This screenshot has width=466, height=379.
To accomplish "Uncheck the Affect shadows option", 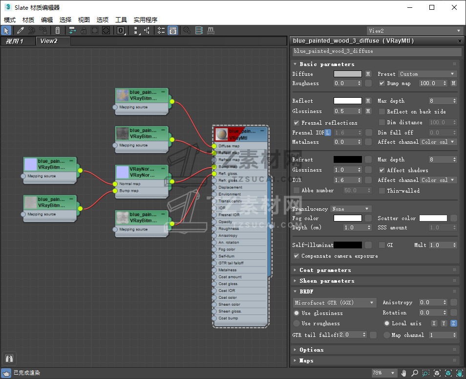I will (382, 170).
